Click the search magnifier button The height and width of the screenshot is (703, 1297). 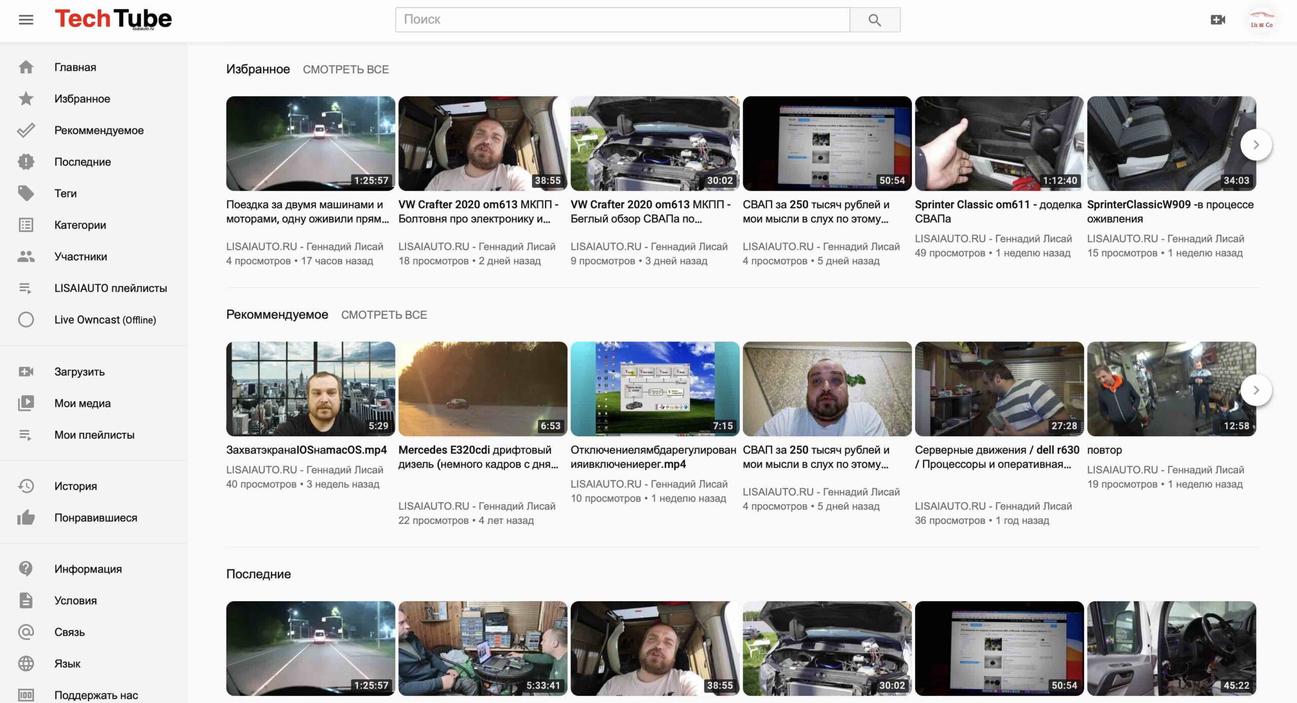(874, 20)
